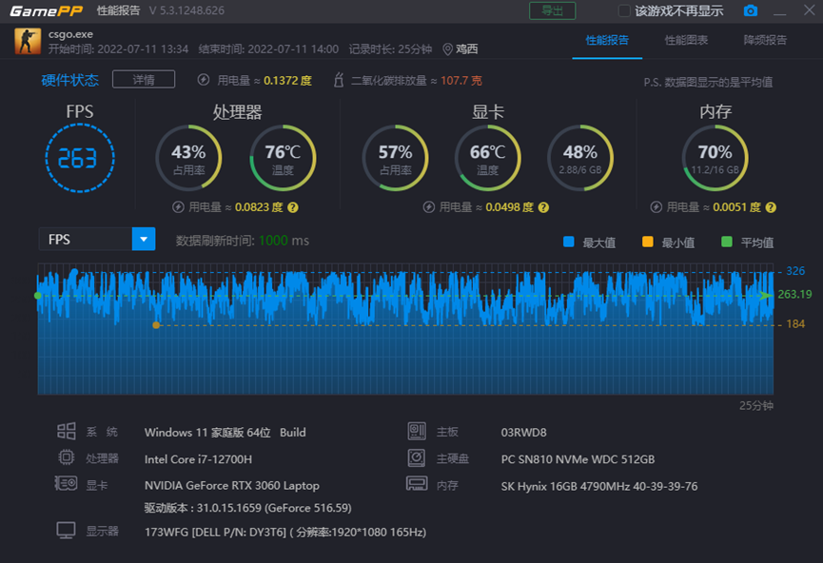Take a screenshot with the camera icon
This screenshot has height=563, width=823.
pos(751,10)
